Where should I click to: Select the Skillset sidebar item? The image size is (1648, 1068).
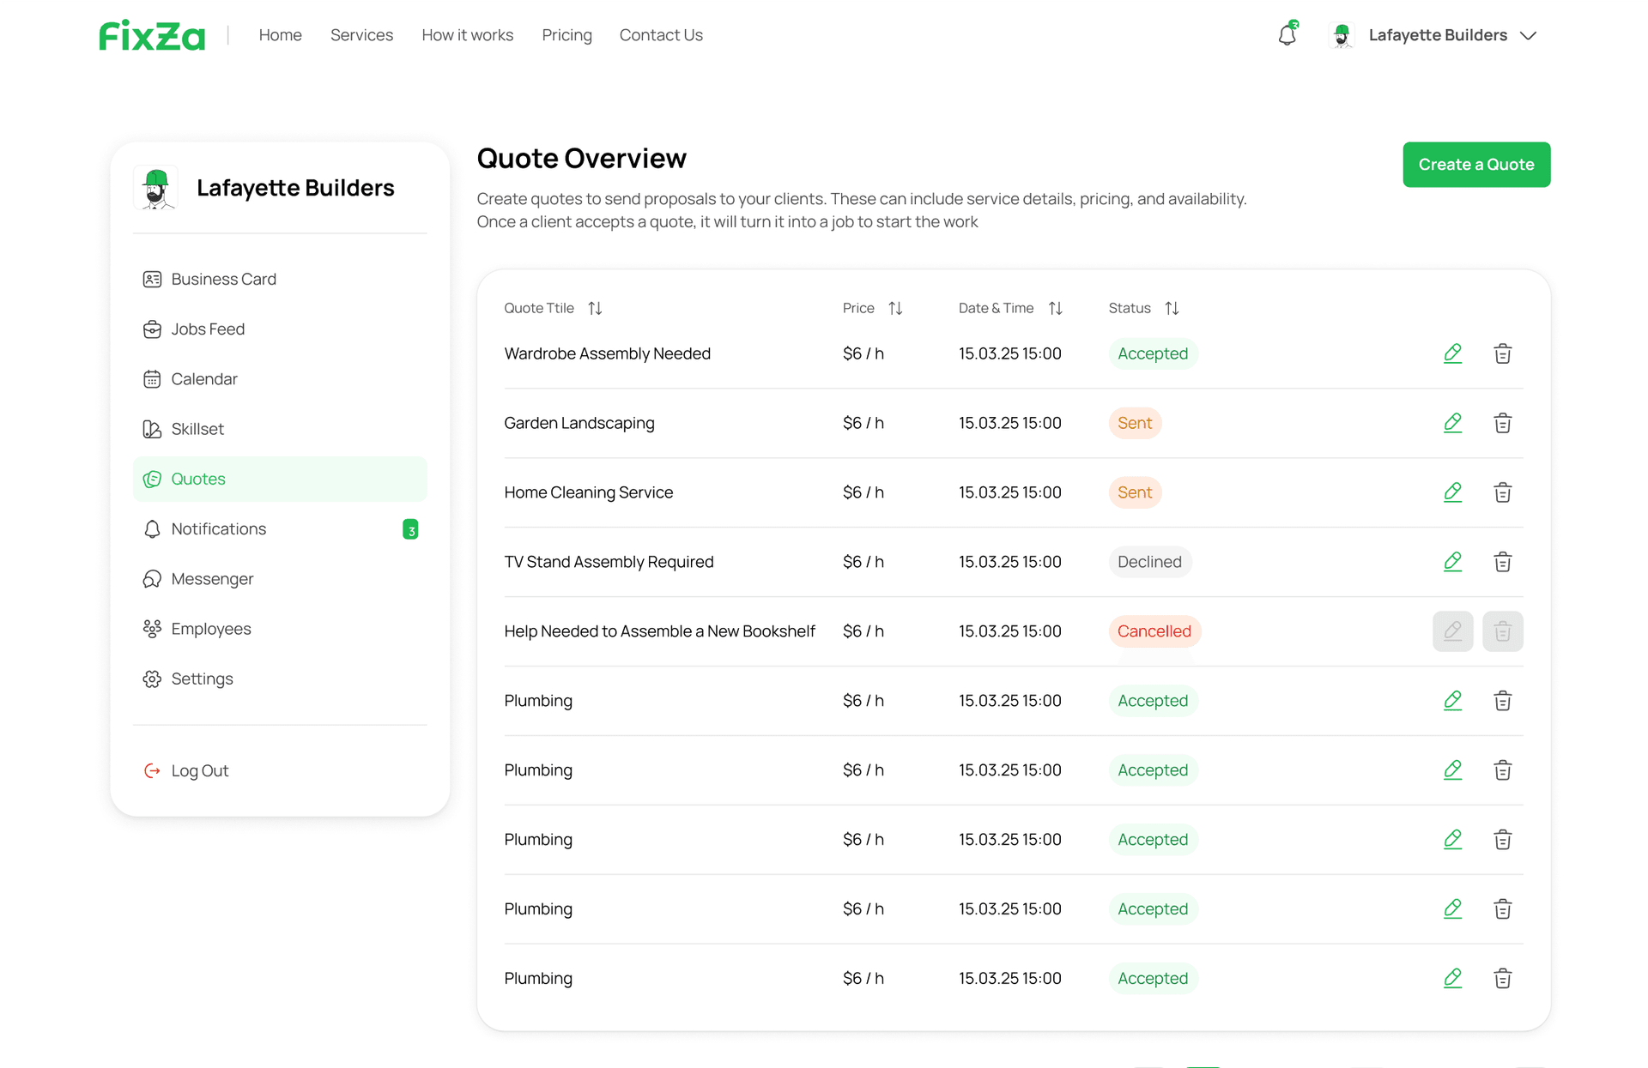pyautogui.click(x=197, y=429)
